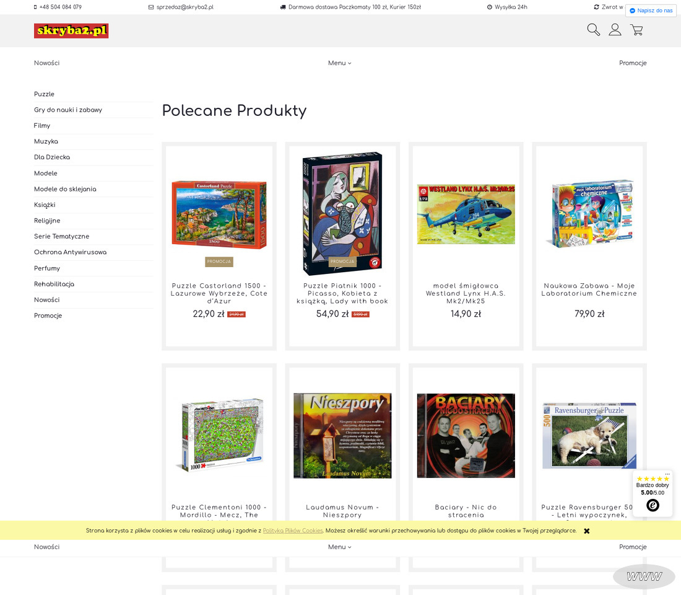Viewport: 681px width, 595px height.
Task: Open Messenger chat via Napisz do nas
Action: [651, 11]
